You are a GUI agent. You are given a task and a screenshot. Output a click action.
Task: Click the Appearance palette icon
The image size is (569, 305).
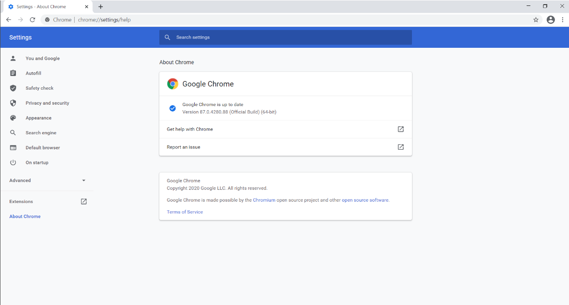[13, 118]
